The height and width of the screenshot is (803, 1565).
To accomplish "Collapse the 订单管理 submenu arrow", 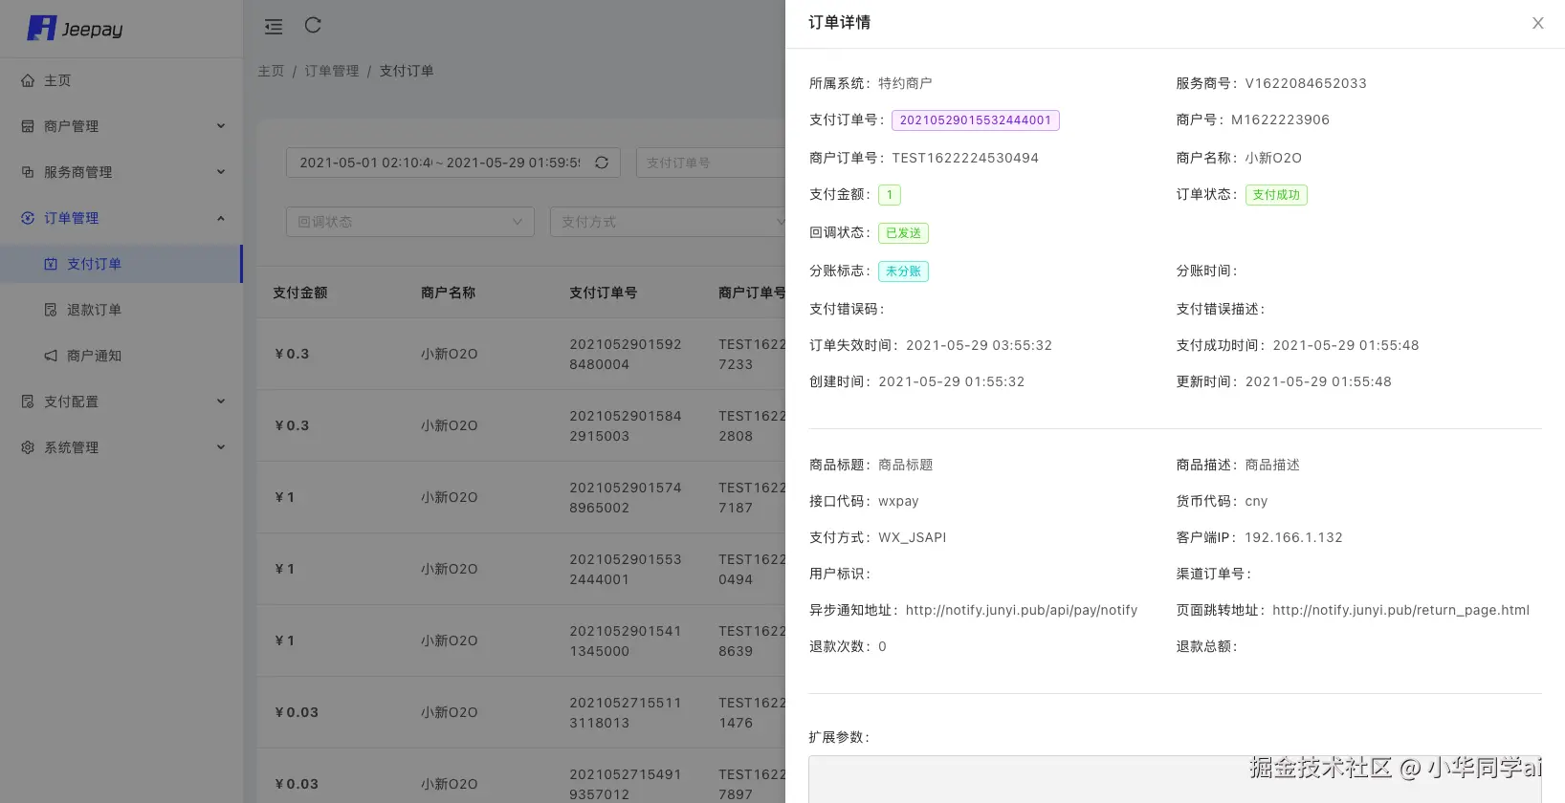I will pos(221,218).
